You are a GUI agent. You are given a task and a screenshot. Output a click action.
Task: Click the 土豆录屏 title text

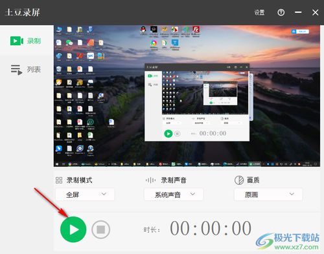click(23, 12)
